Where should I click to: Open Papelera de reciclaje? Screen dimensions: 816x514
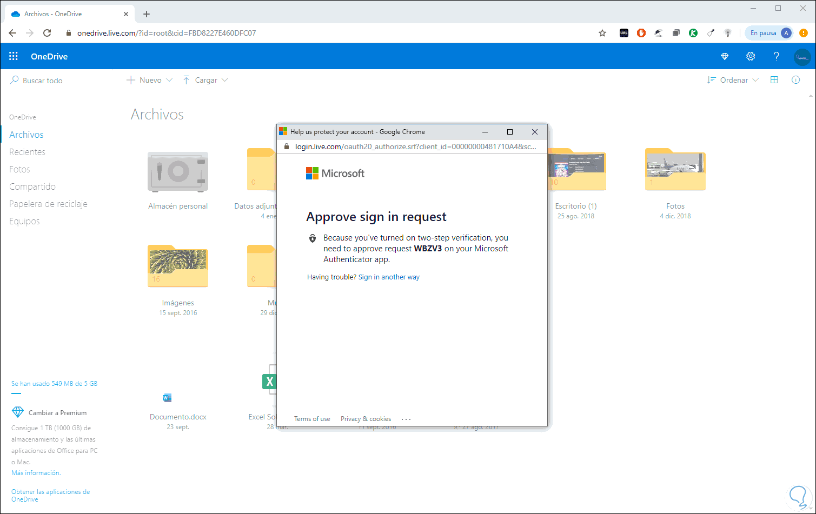click(x=48, y=204)
